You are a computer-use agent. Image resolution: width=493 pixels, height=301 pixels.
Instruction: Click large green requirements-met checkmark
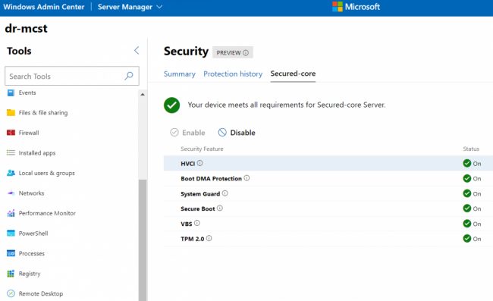pyautogui.click(x=171, y=105)
